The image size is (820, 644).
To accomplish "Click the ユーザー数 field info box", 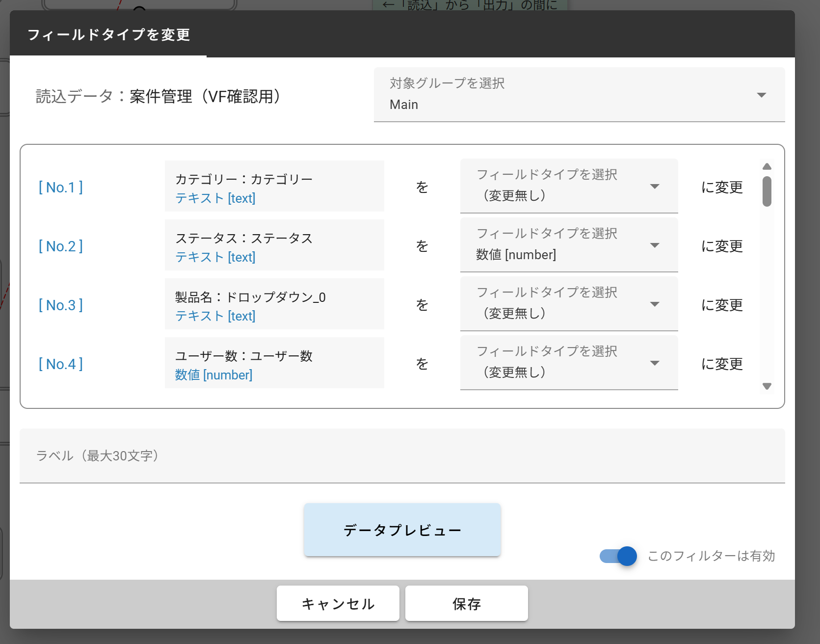I will tap(274, 363).
